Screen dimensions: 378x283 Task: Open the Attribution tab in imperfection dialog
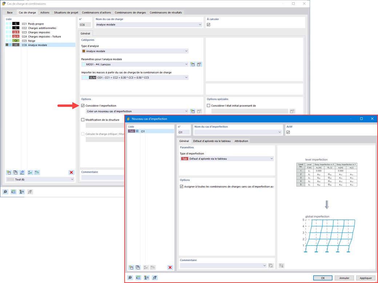pos(241,141)
